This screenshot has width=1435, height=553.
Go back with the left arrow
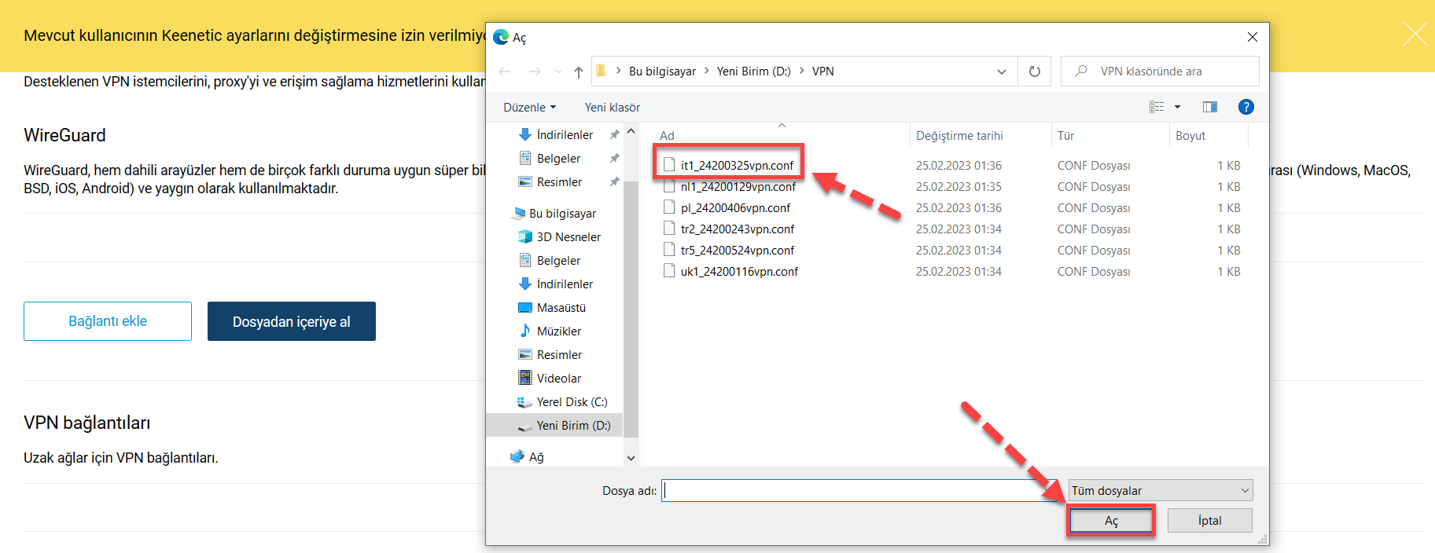(x=505, y=71)
